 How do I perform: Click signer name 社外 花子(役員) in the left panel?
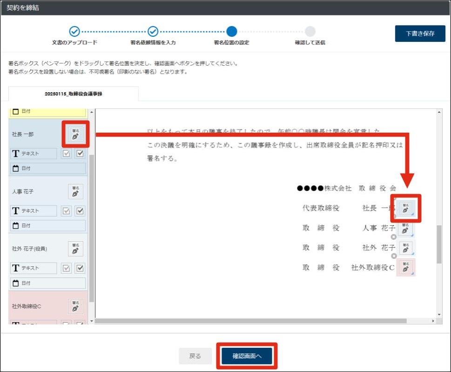pyautogui.click(x=29, y=249)
